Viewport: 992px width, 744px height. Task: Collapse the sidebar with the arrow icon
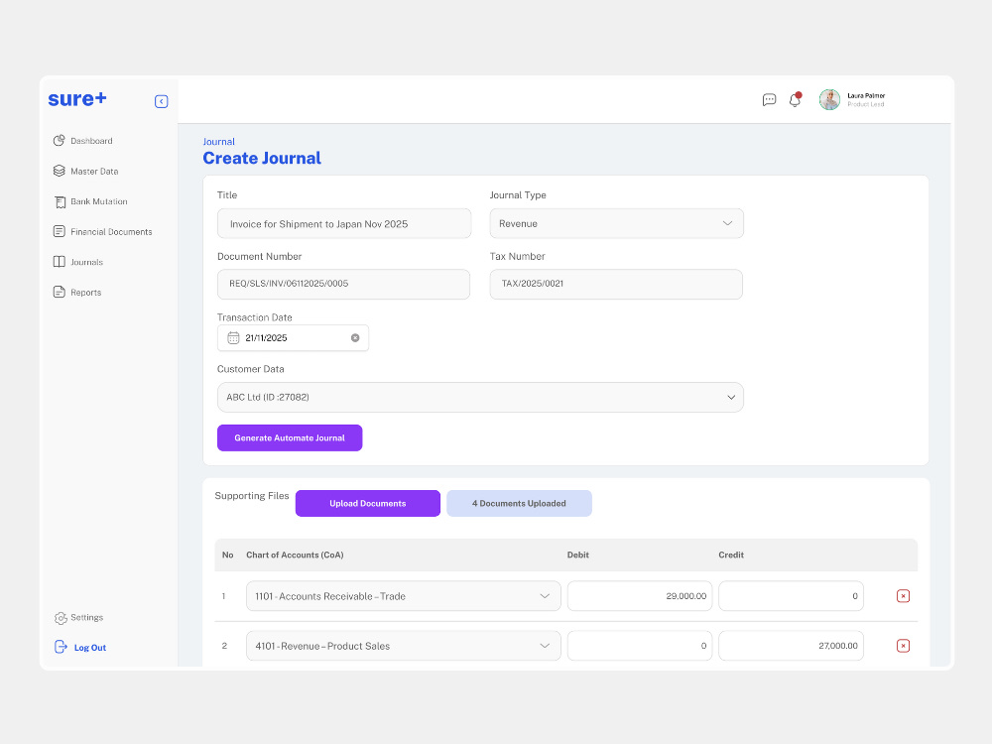[162, 101]
